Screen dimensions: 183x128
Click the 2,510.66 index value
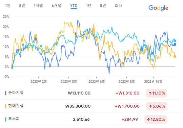[x=81, y=120]
